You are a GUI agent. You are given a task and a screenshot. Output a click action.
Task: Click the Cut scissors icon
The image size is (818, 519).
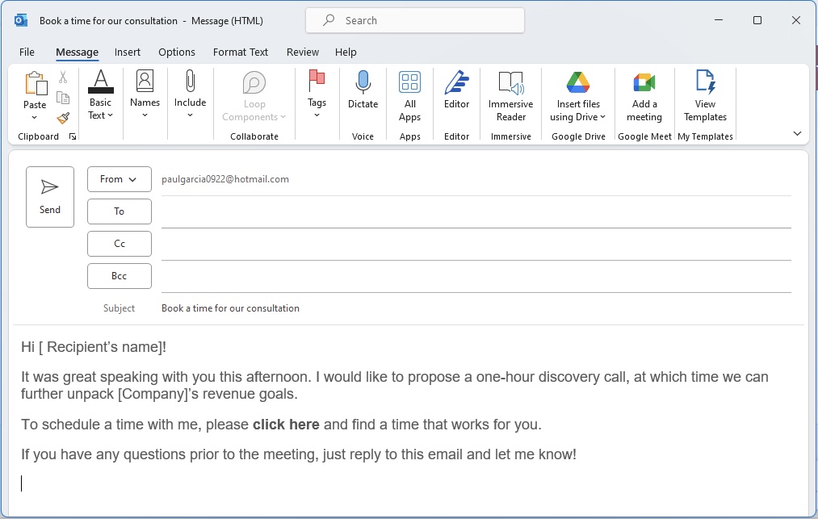tap(63, 77)
